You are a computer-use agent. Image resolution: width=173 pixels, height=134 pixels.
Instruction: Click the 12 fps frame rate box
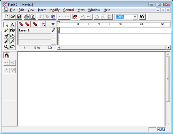pyautogui.click(x=37, y=48)
